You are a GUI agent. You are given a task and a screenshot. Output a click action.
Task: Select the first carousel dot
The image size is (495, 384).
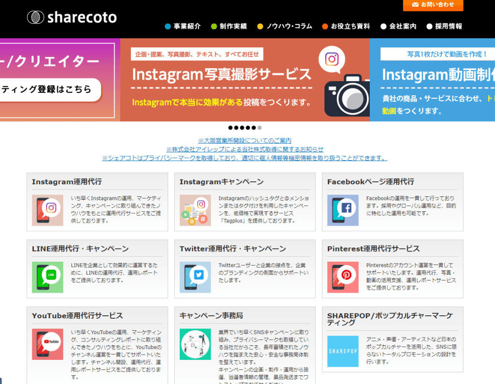point(231,128)
